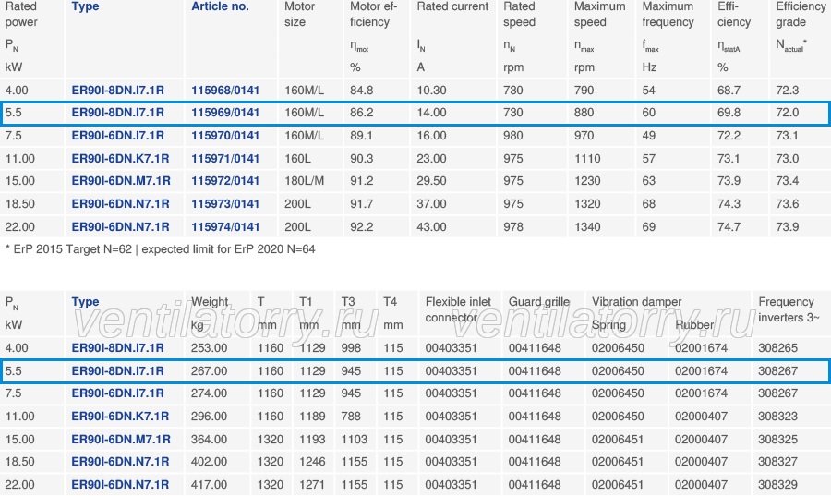Select weight value 296.00
Image resolution: width=831 pixels, height=496 pixels.
pyautogui.click(x=209, y=417)
